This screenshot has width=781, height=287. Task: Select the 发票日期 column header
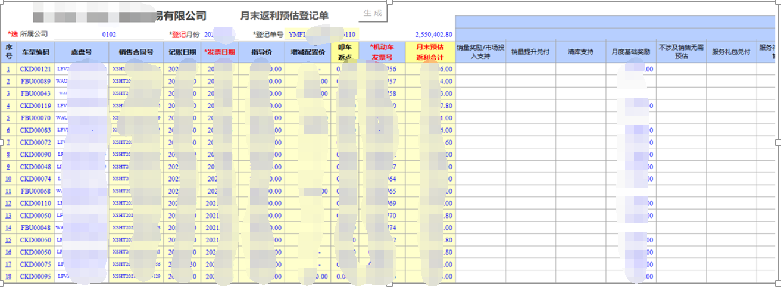coord(220,52)
